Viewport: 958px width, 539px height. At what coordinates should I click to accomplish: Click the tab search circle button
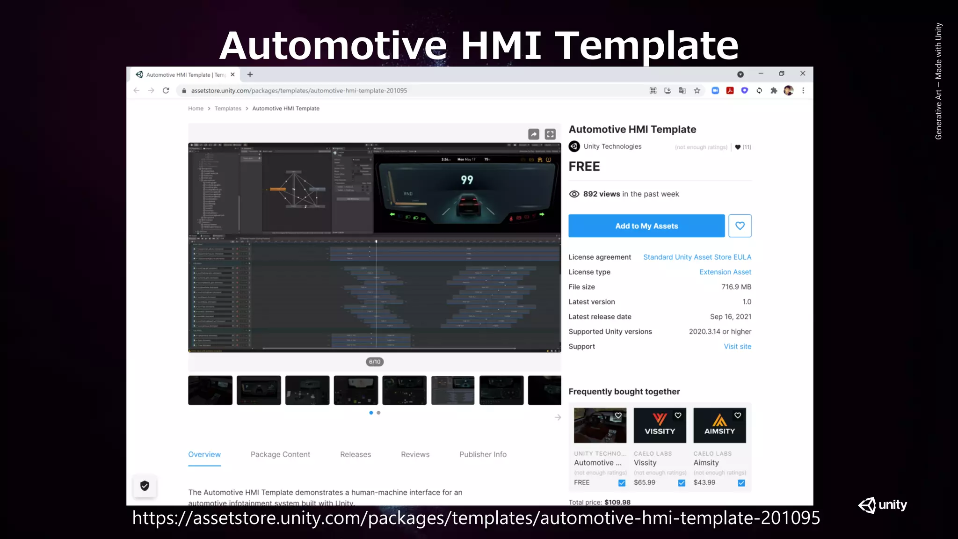(x=740, y=74)
